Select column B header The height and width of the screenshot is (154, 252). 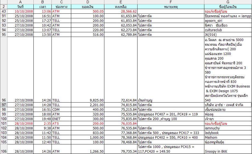42,2
